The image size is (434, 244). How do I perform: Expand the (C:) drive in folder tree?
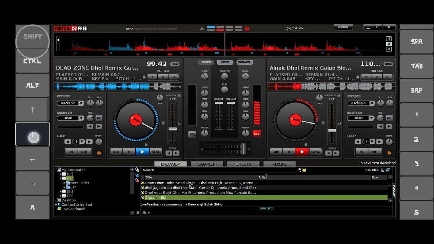point(60,174)
